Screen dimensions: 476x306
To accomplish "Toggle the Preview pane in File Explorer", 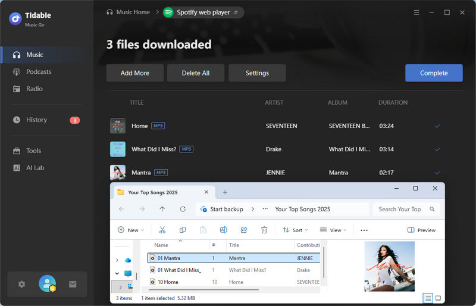I will [x=421, y=230].
